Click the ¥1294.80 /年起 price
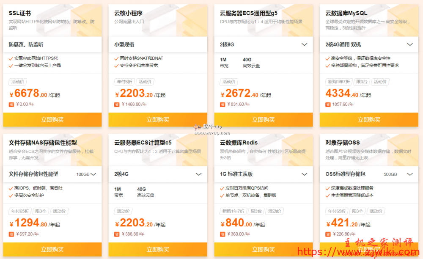Viewport: 423px width, 259px height. (x=35, y=223)
